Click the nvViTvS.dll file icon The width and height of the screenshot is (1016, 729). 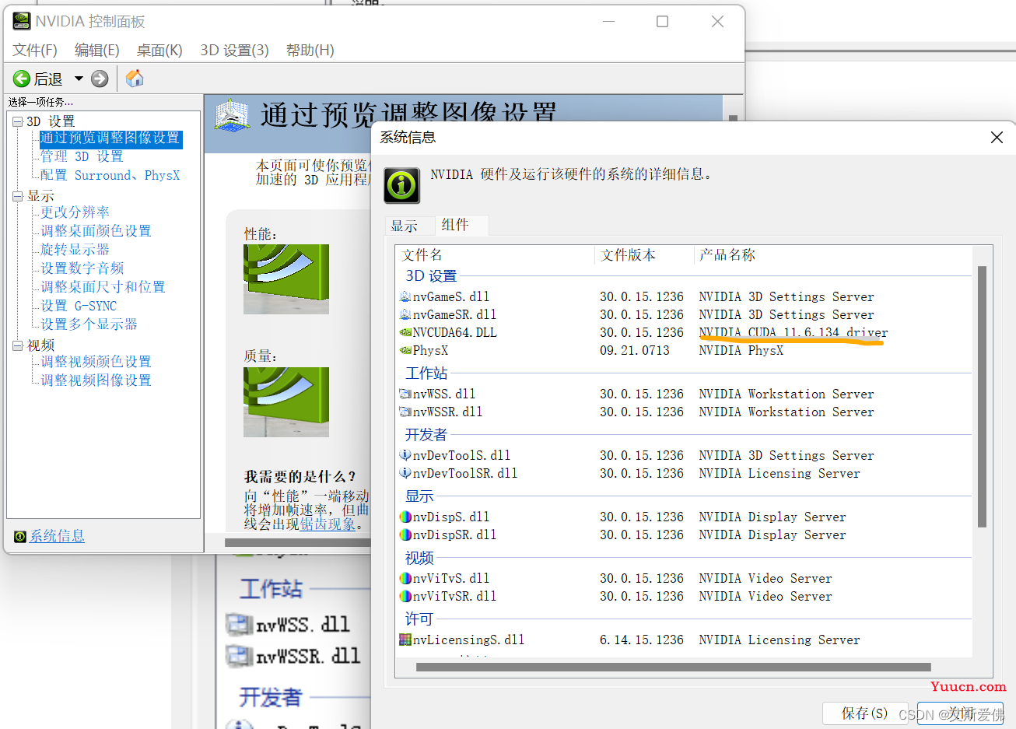(405, 578)
